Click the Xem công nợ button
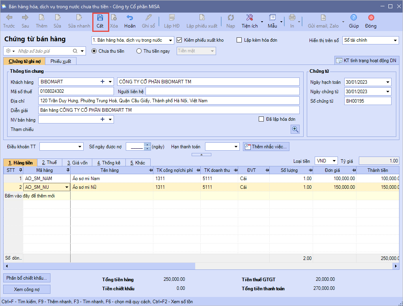The image size is (403, 306). (27, 289)
